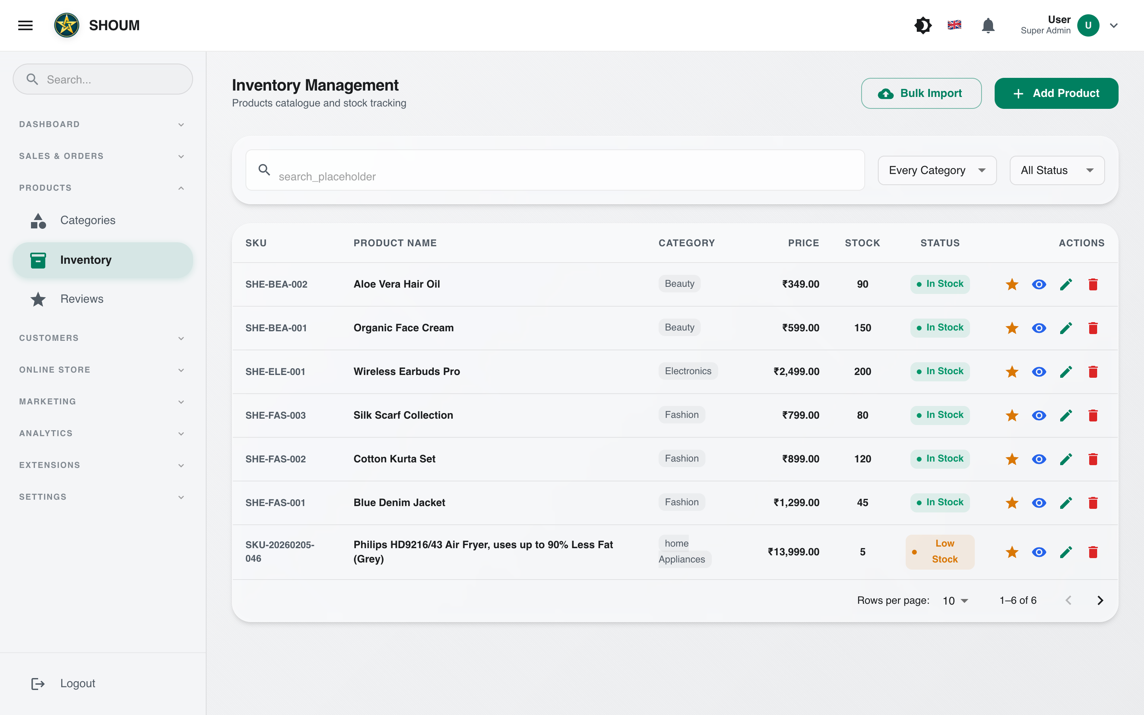
Task: Click the language flag icon
Action: pos(955,25)
